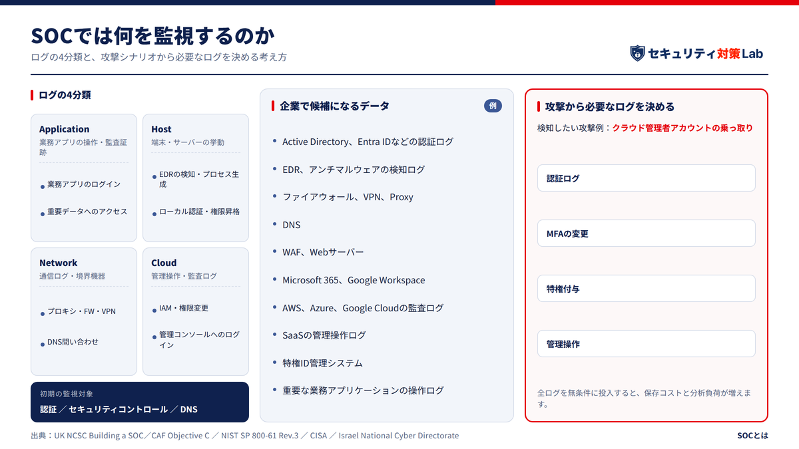Click 端末・サーバーの挙動 description
This screenshot has height=449, width=799.
coord(188,142)
